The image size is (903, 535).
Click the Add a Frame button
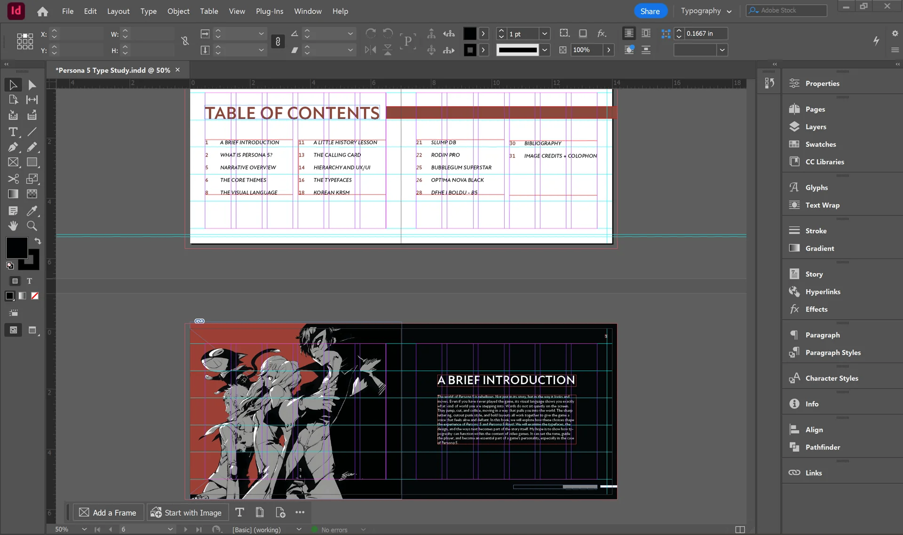pyautogui.click(x=108, y=512)
